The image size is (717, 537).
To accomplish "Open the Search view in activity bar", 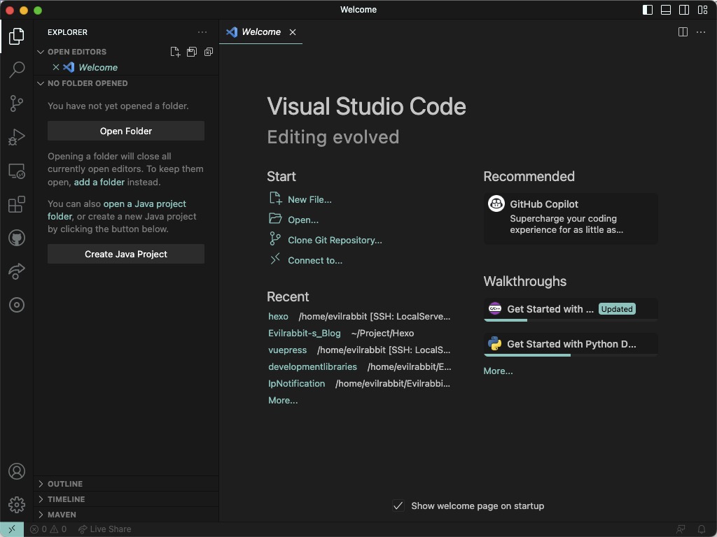I will pyautogui.click(x=17, y=69).
